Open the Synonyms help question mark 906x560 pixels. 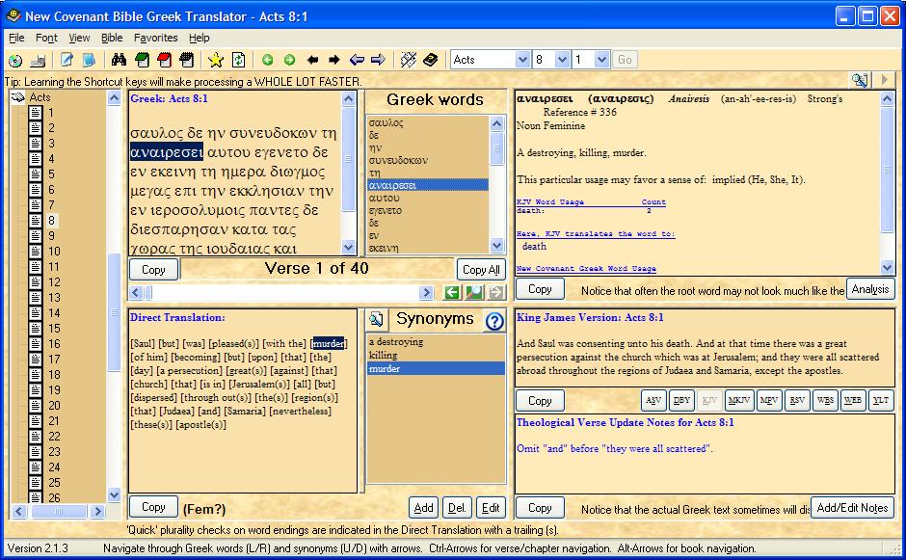[494, 321]
